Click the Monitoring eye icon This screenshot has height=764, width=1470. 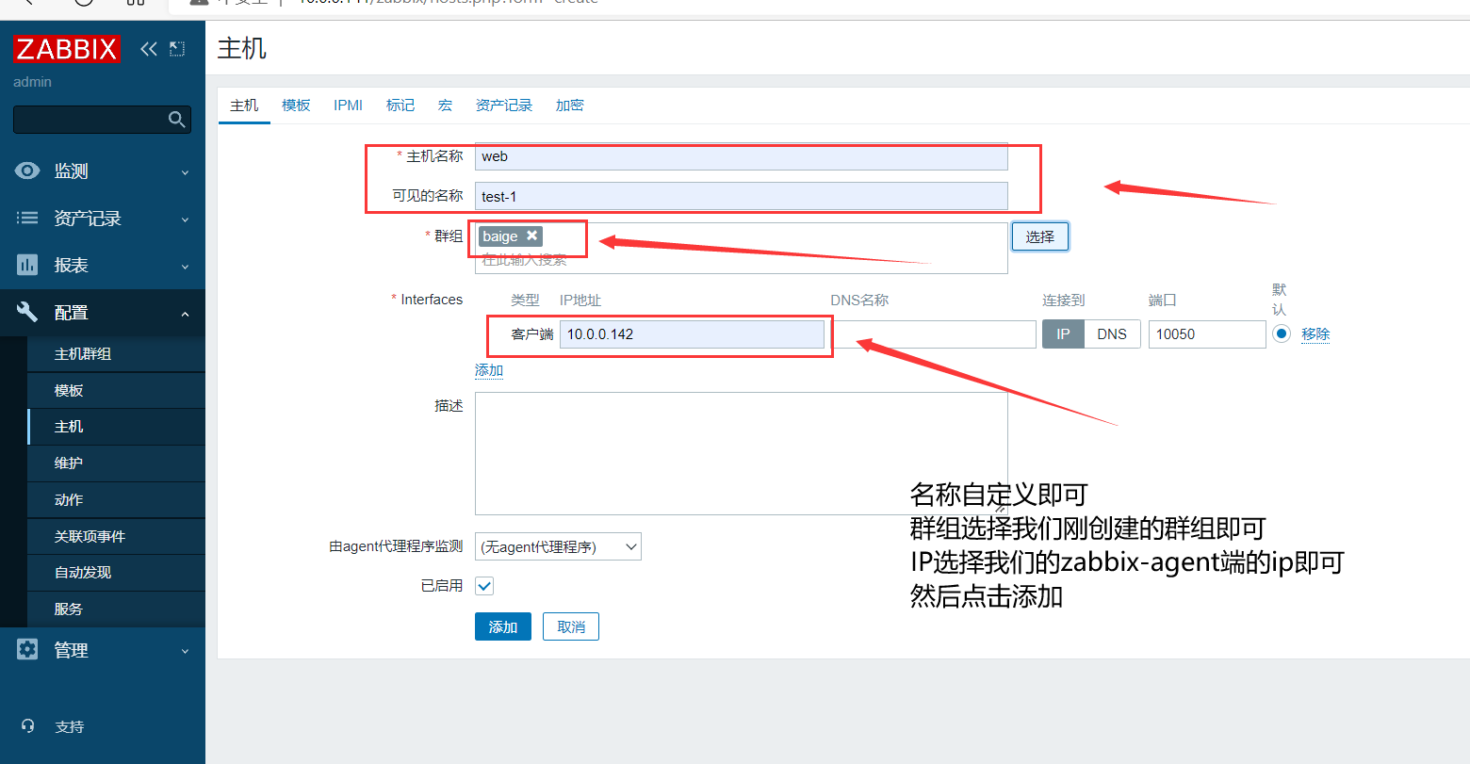27,171
